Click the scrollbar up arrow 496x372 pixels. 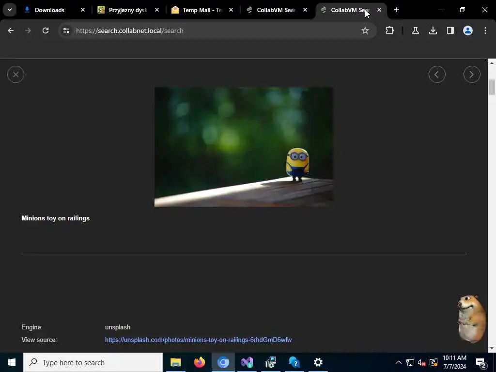tap(492, 63)
